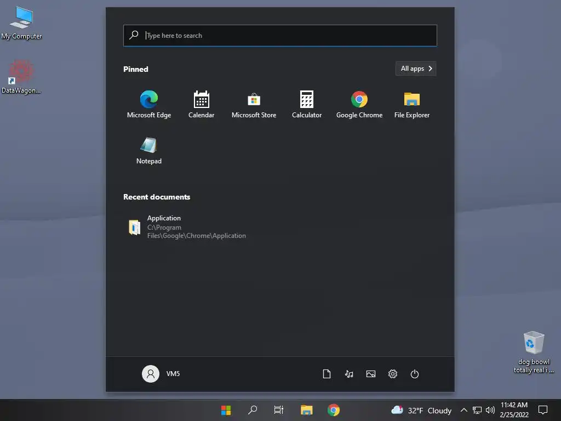The width and height of the screenshot is (561, 421).
Task: Select My Computer desktop icon
Action: (x=21, y=23)
